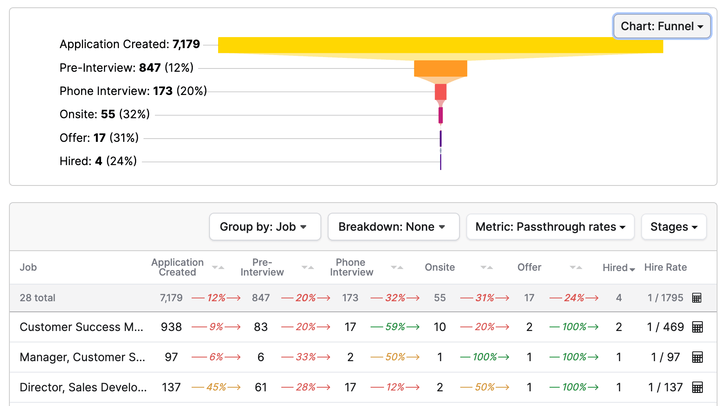This screenshot has width=724, height=406.
Task: Change the Metric: Passthrough rates selector
Action: 550,227
